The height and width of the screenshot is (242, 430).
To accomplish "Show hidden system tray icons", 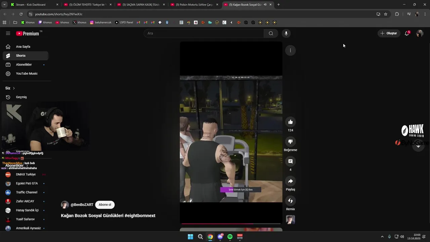I will tap(382, 237).
